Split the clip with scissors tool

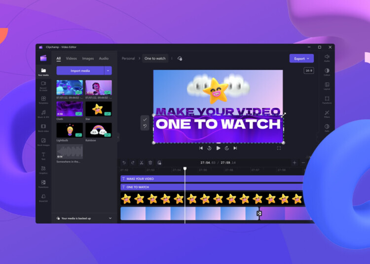[142, 163]
